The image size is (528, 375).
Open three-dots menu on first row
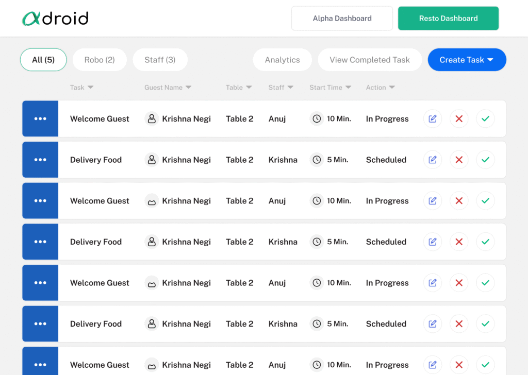click(40, 119)
